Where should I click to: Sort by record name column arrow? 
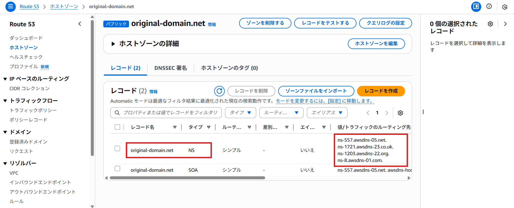pyautogui.click(x=175, y=127)
